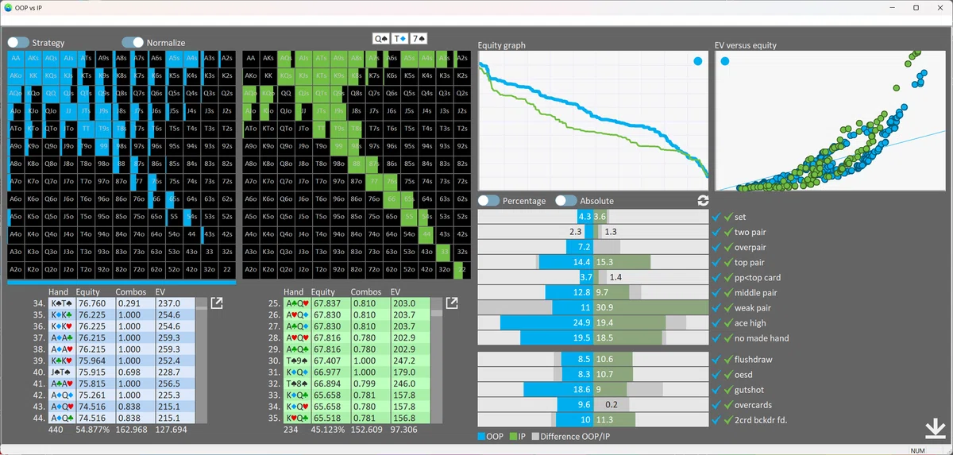This screenshot has height=455, width=953.
Task: Click the green checkmark for weak pair
Action: [x=728, y=308]
